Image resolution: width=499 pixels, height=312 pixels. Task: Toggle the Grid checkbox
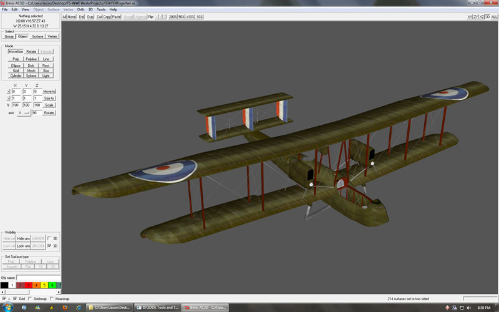[x=15, y=299]
